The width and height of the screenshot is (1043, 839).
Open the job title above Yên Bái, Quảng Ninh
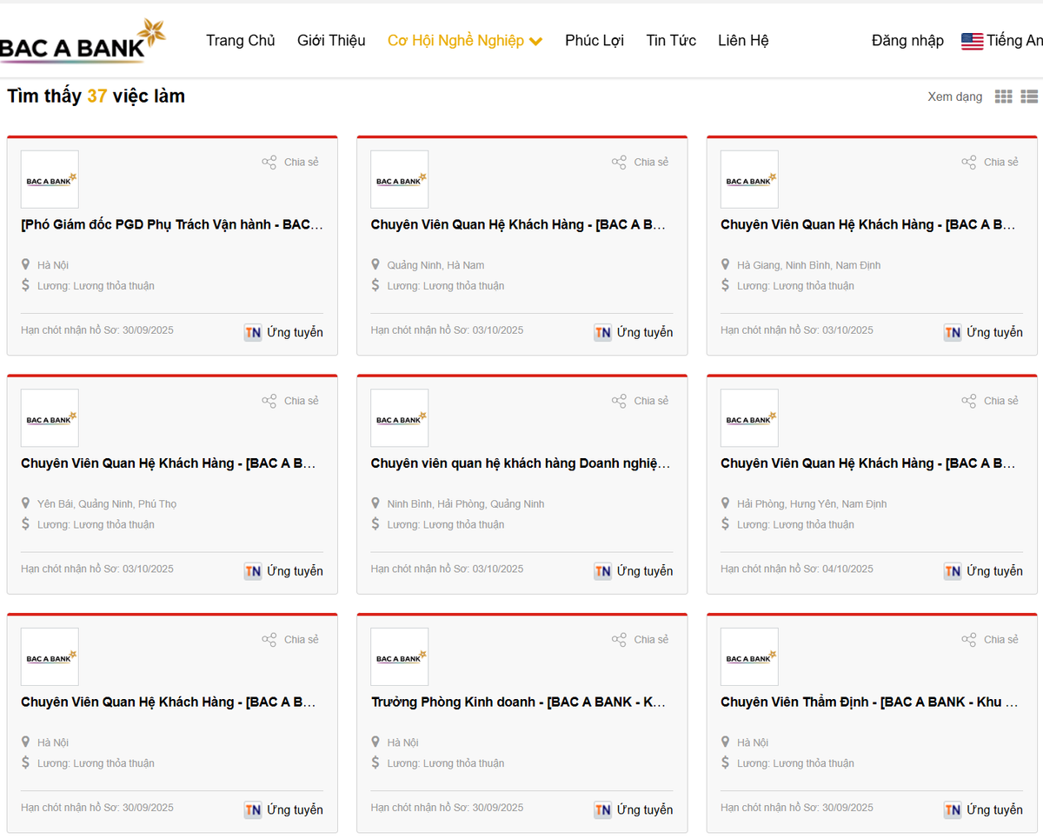click(169, 463)
